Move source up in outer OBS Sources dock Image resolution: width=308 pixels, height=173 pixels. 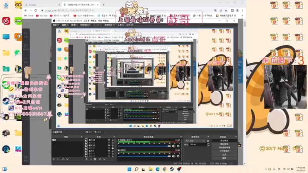[x=100, y=159]
